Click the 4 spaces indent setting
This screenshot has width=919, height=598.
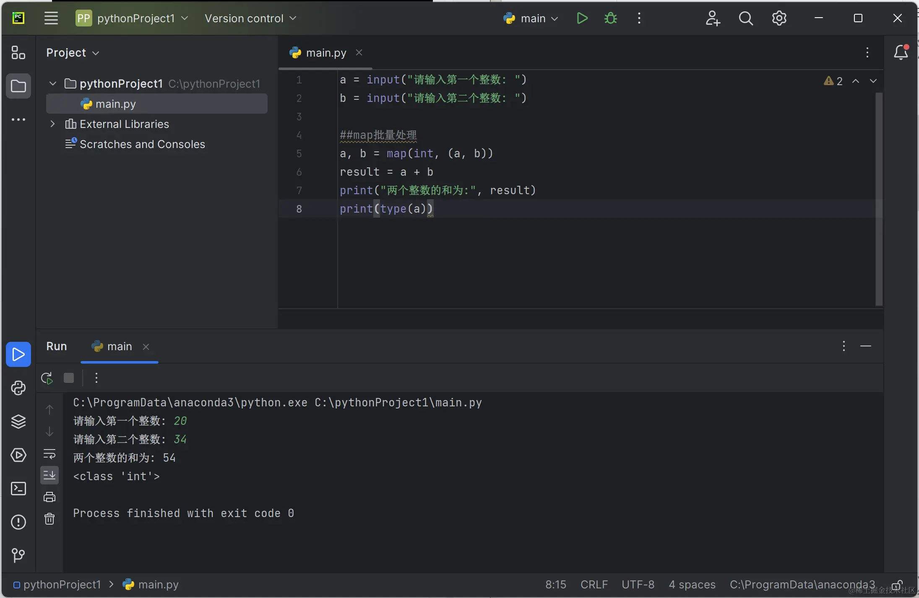692,584
